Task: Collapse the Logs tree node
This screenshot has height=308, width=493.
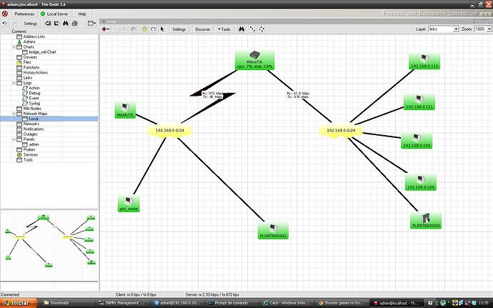Action: pos(14,83)
